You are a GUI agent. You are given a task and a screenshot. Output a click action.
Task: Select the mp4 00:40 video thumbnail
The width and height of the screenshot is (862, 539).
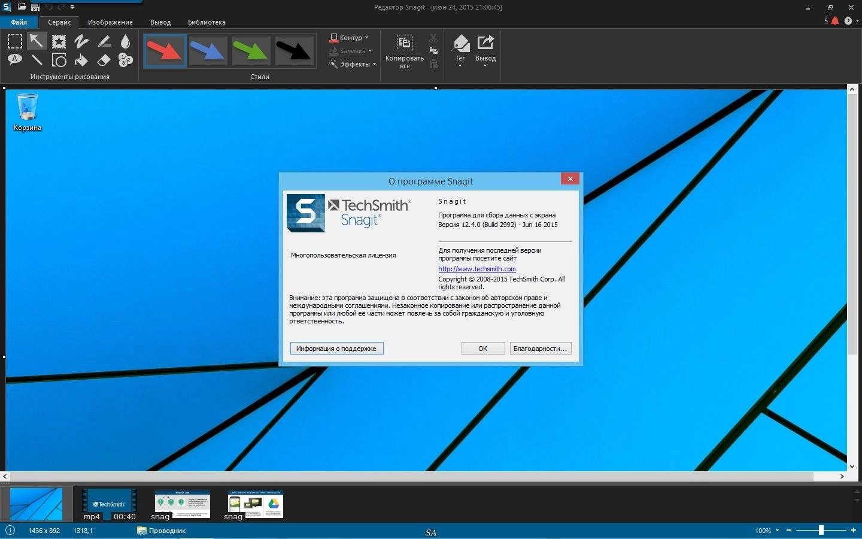click(109, 505)
